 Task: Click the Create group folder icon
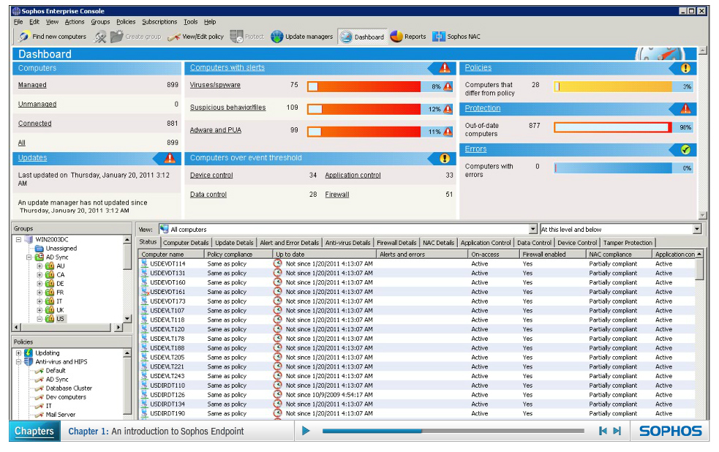[117, 37]
